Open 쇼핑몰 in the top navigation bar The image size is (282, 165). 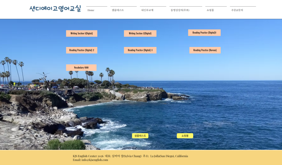[x=210, y=10]
